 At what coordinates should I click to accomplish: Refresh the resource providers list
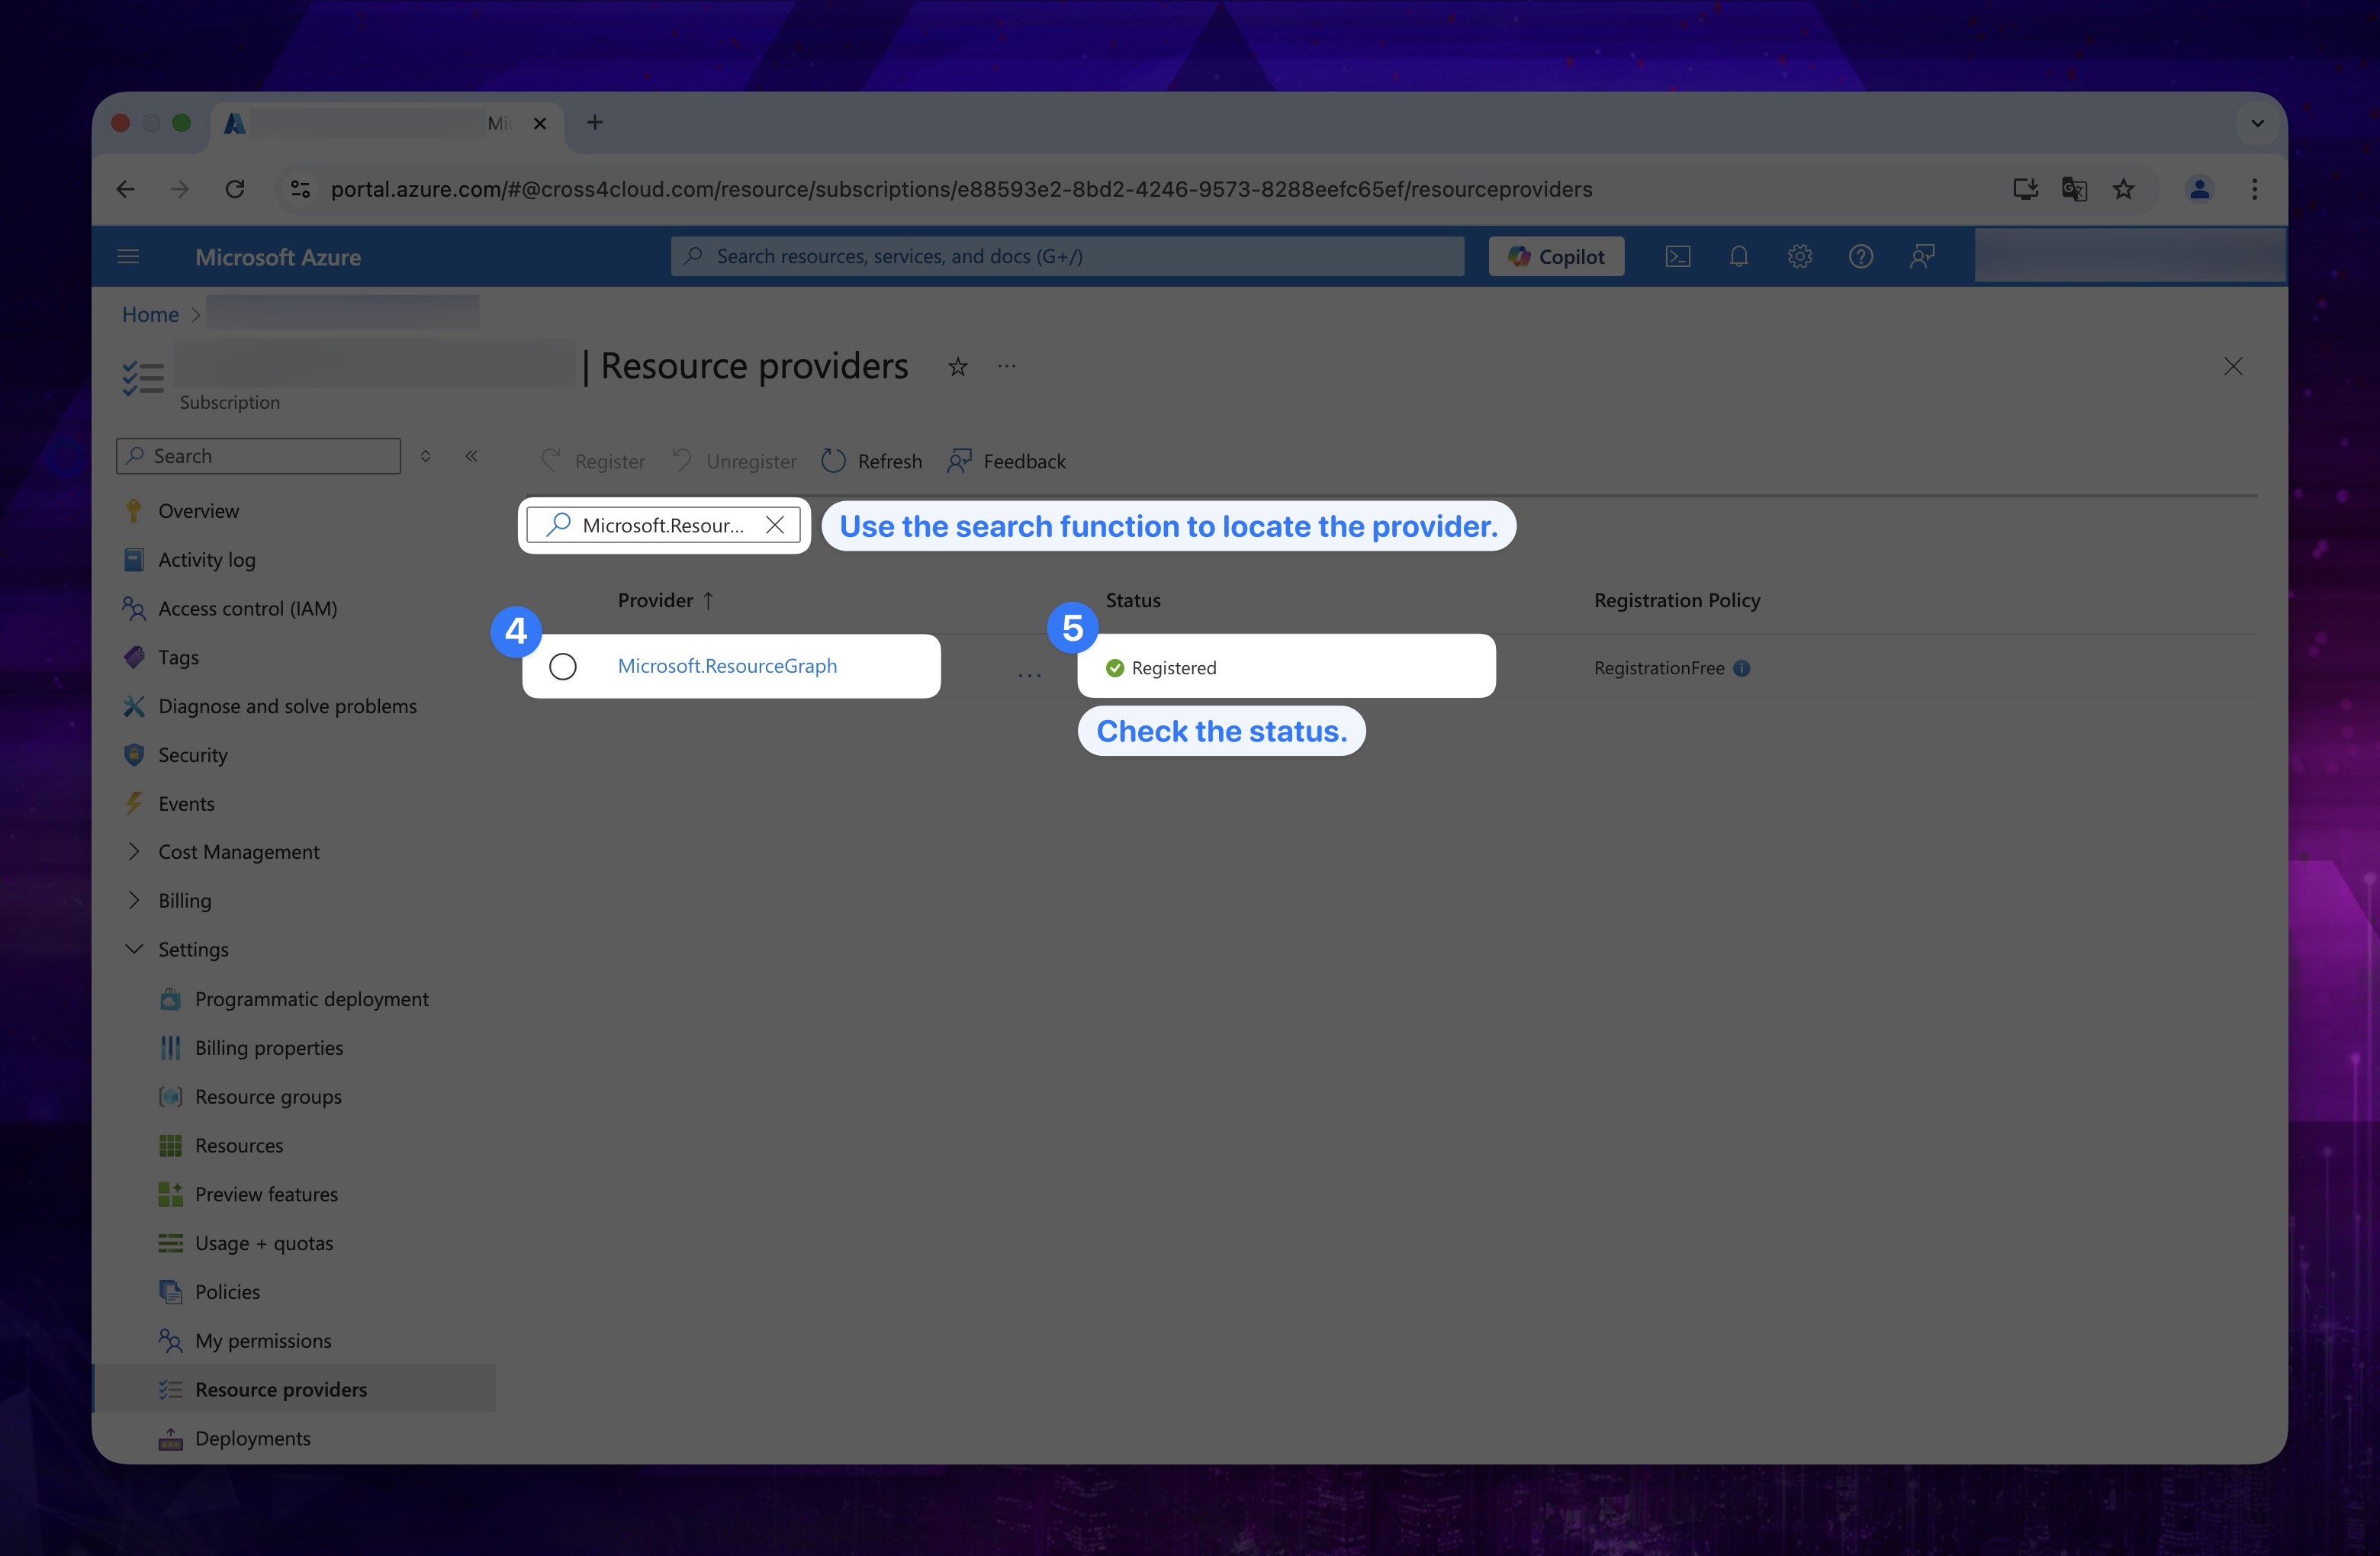coord(872,461)
